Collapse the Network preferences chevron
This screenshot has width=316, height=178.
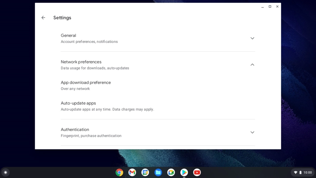(252, 65)
